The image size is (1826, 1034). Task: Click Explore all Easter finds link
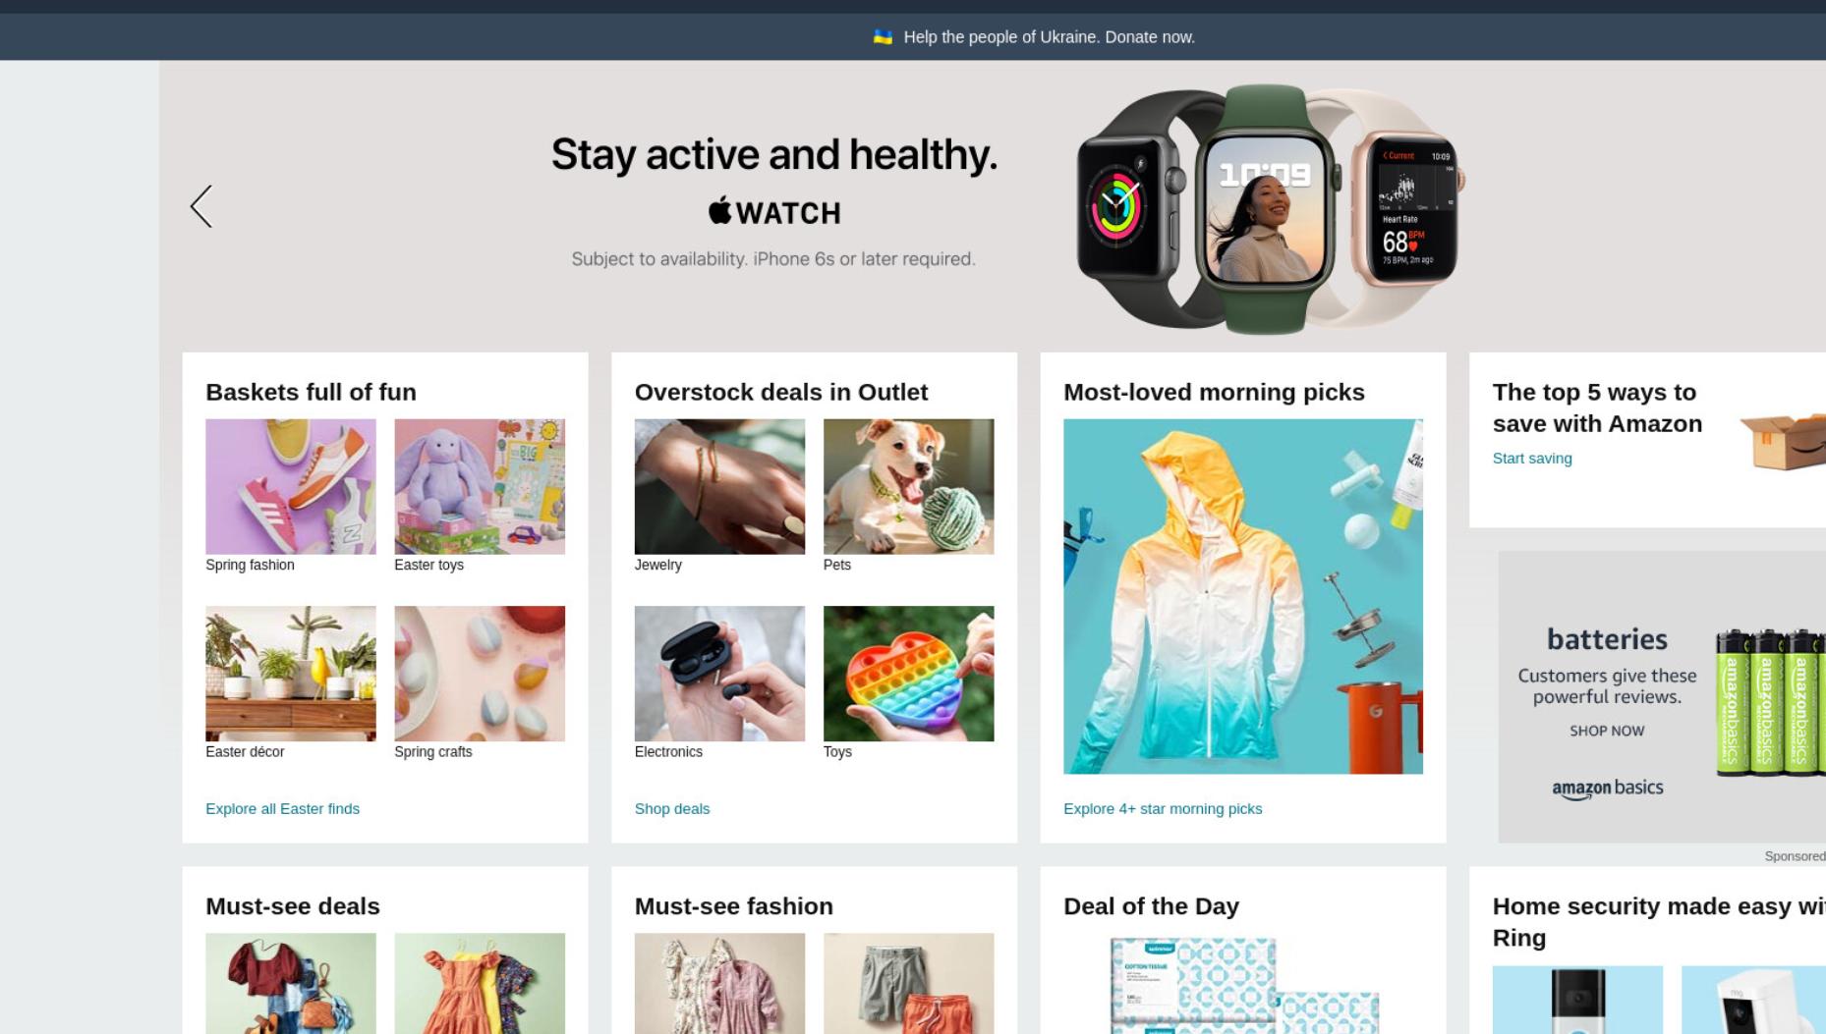tap(282, 809)
